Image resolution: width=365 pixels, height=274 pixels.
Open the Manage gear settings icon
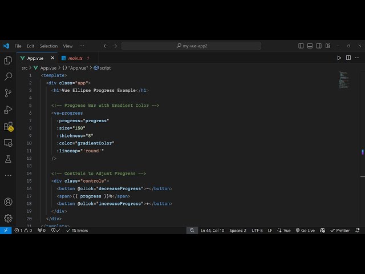click(x=8, y=217)
